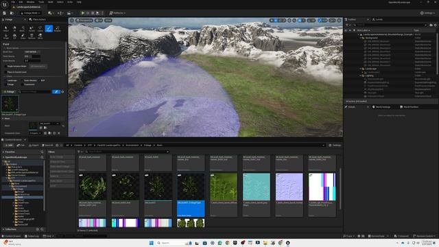
Task: Select the Reapply foliage tool
Action: click(57, 28)
